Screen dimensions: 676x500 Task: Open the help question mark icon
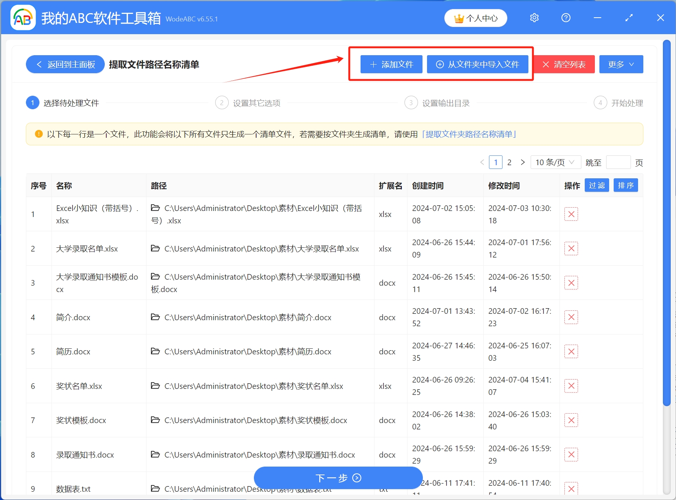click(x=566, y=18)
